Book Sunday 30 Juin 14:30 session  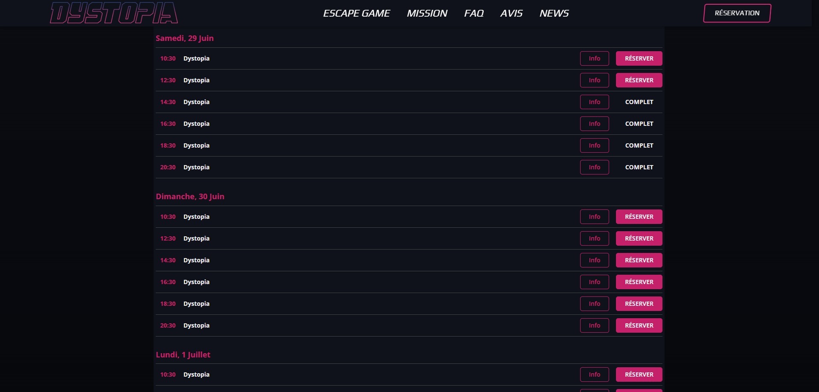639,260
